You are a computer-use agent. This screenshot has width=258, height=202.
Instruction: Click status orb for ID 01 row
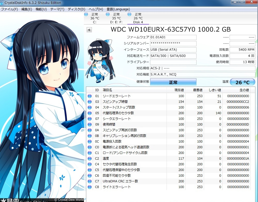pyautogui.click(x=90, y=96)
